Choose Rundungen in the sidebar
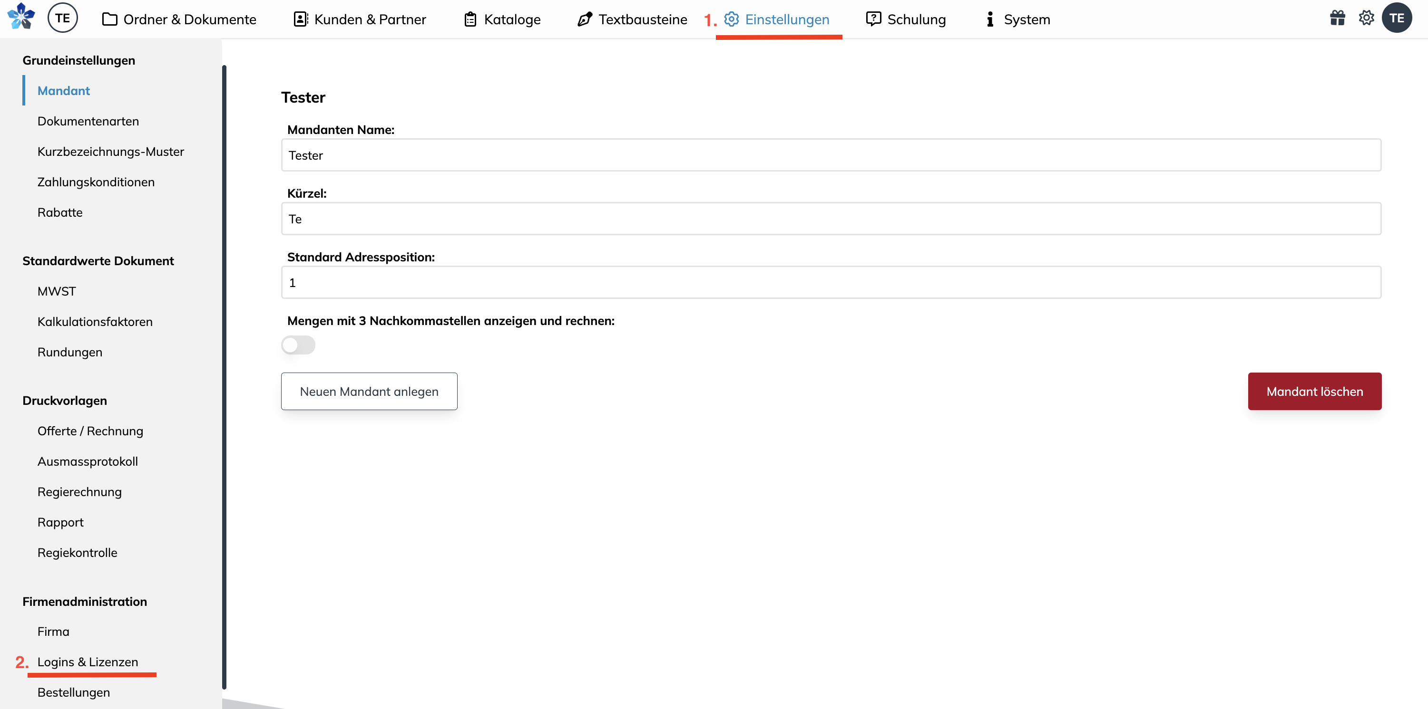1428x709 pixels. (x=70, y=352)
